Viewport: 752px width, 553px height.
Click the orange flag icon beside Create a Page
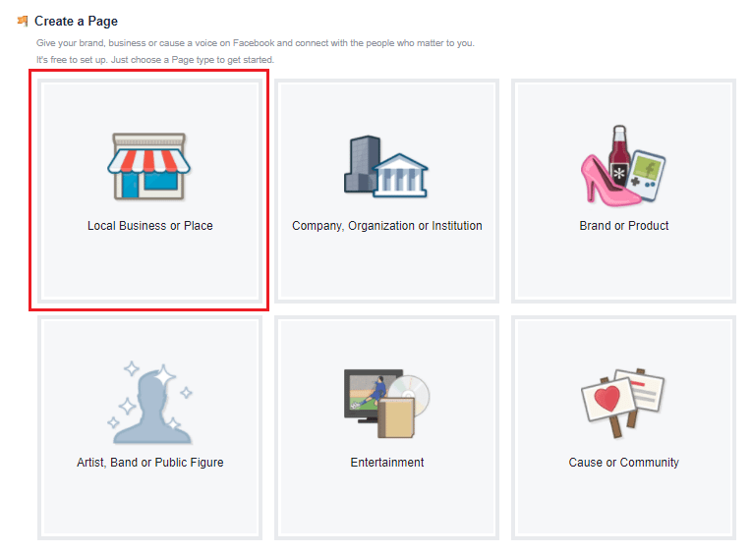click(x=23, y=21)
